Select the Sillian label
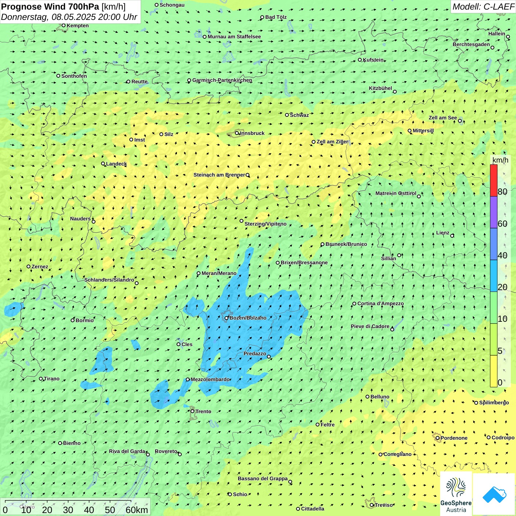The width and height of the screenshot is (516, 516). [x=388, y=258]
